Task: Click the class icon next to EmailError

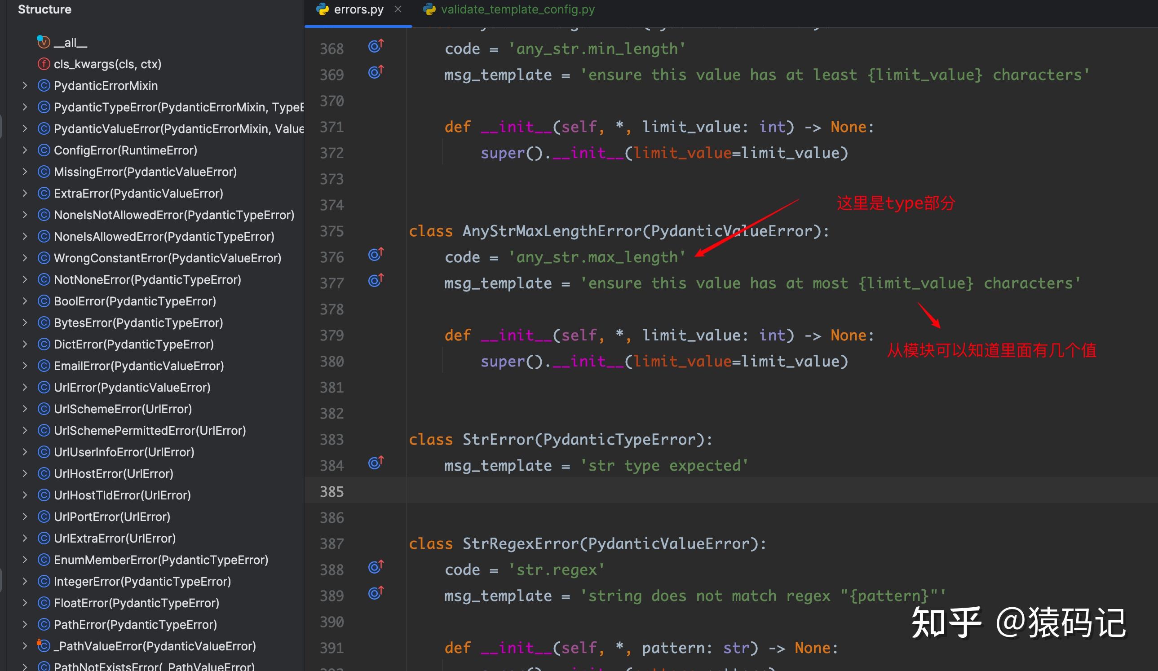Action: [44, 366]
